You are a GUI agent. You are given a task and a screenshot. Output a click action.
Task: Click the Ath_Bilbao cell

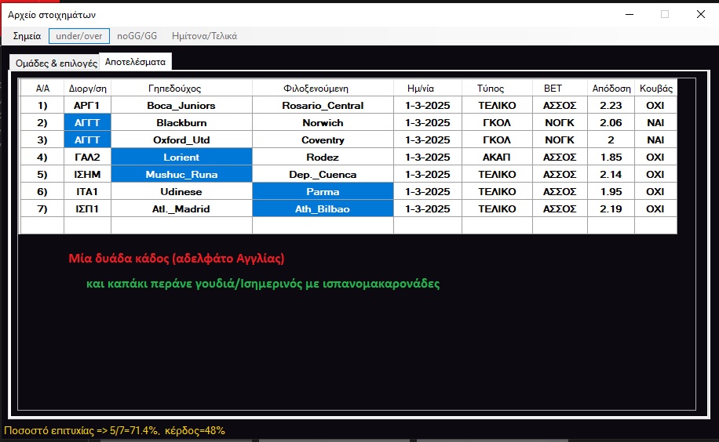click(323, 208)
